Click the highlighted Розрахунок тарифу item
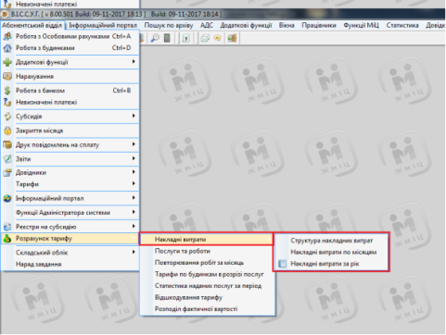 tap(70, 239)
